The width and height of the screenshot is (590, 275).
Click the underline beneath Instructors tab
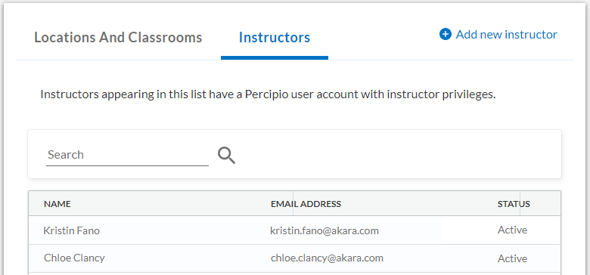275,58
